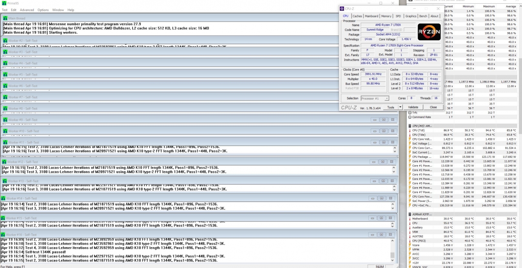Click the thermometer icon beside Motherboard sensor
522x268 pixels.
pyautogui.click(x=410, y=219)
